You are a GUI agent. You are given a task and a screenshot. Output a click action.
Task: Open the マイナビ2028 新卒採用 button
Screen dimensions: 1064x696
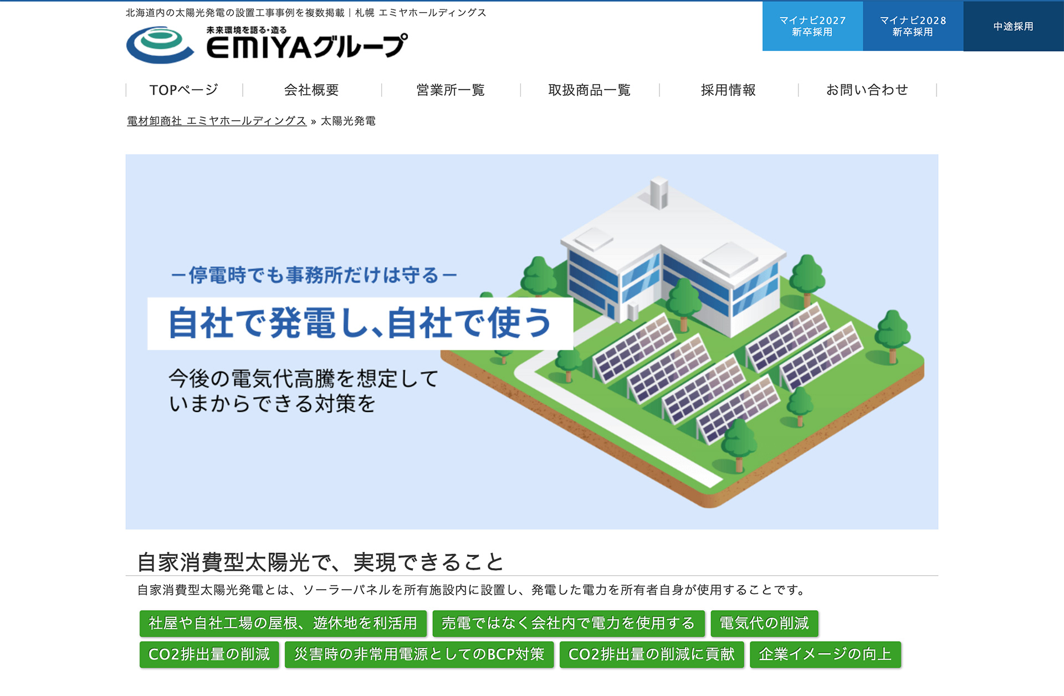tap(913, 26)
